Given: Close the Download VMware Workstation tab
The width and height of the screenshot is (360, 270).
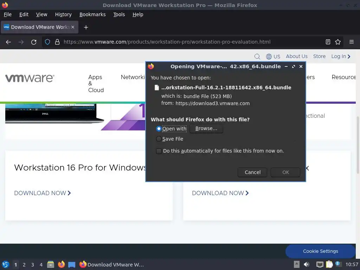Looking at the screenshot, I should tap(73, 27).
